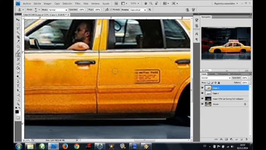Toggle lock position
The width and height of the screenshot is (266, 150).
[x=215, y=82]
